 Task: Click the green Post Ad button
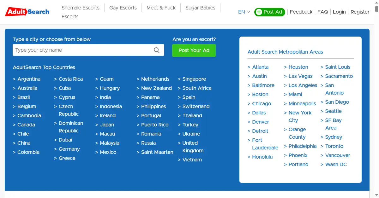269,12
